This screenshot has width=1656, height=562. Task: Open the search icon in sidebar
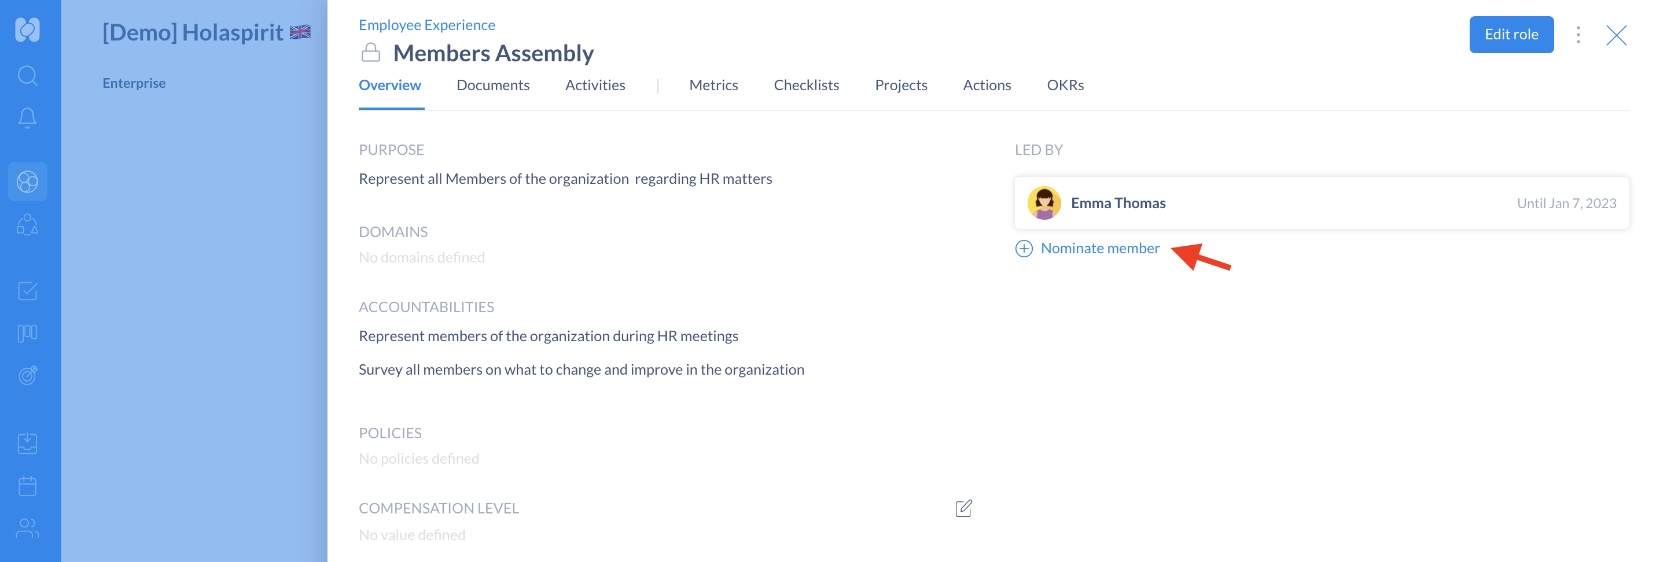[x=28, y=76]
